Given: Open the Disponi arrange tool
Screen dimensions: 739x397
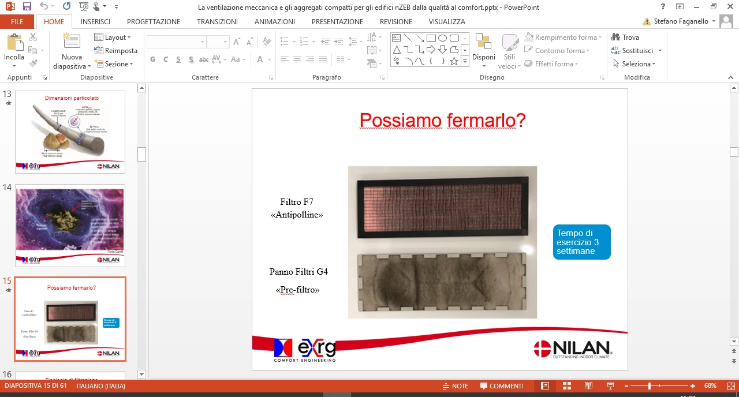Looking at the screenshot, I should point(484,47).
